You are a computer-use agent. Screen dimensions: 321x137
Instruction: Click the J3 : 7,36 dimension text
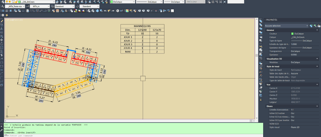76,94
